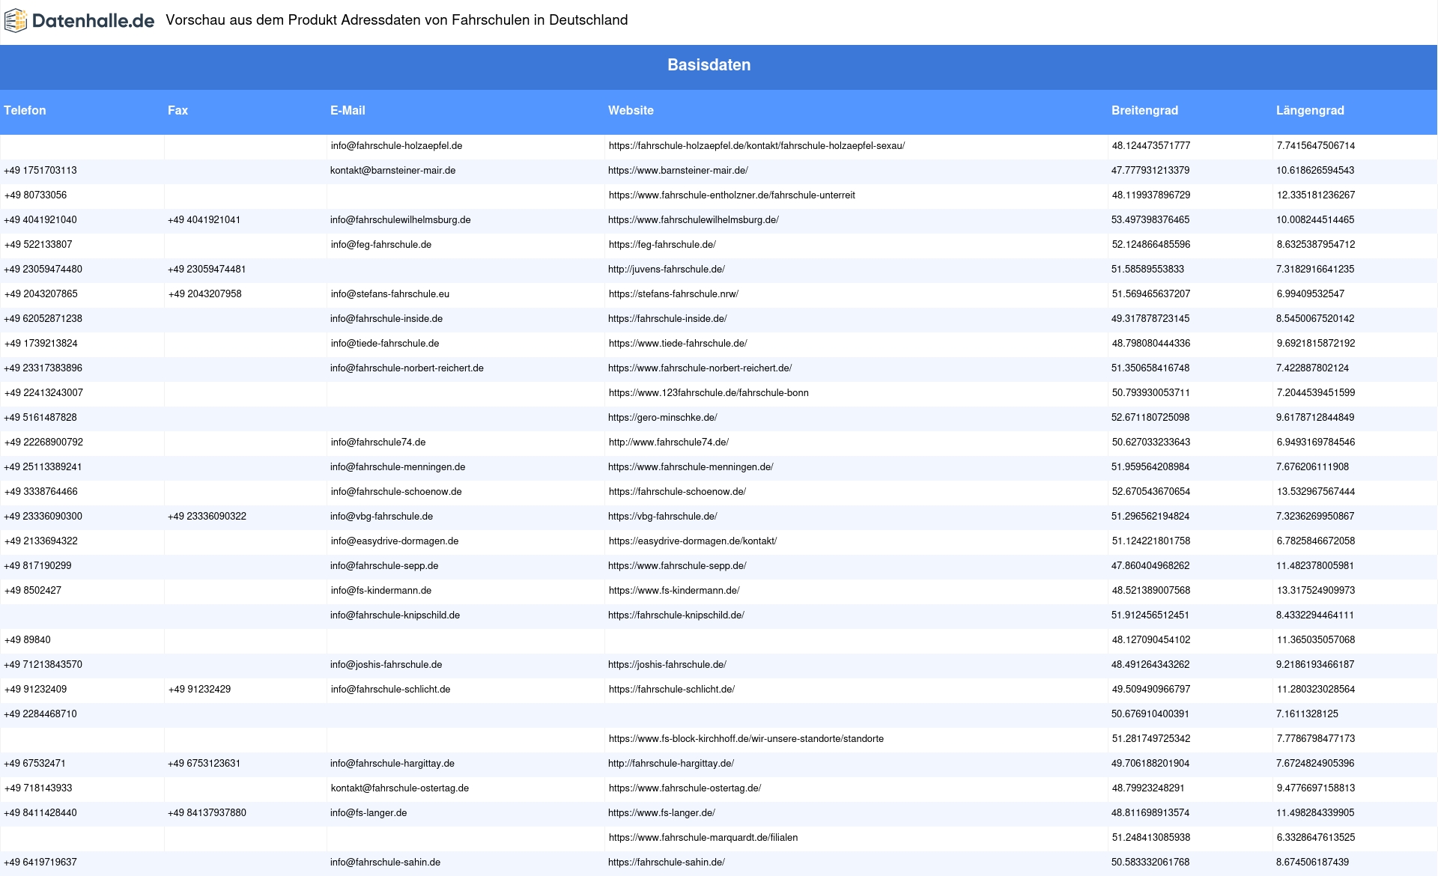Click the stefans-fahrschule.nrw website URL
The image size is (1438, 876).
pyautogui.click(x=673, y=294)
